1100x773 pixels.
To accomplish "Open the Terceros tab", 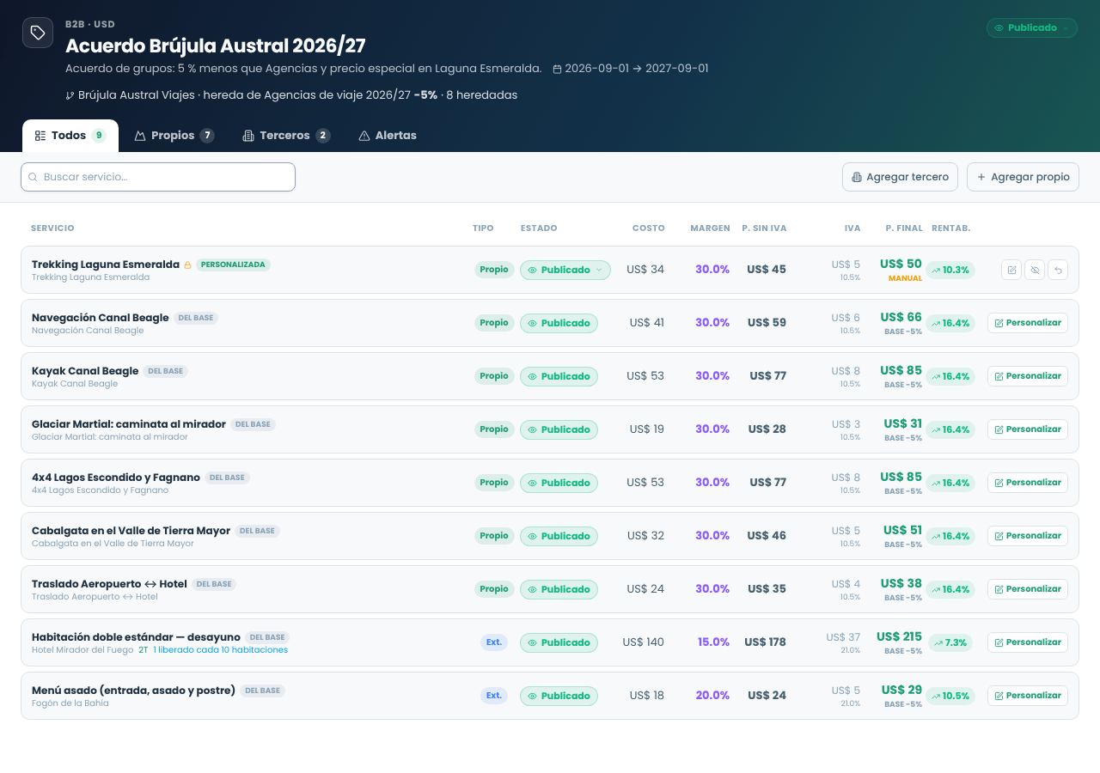I will (x=286, y=136).
